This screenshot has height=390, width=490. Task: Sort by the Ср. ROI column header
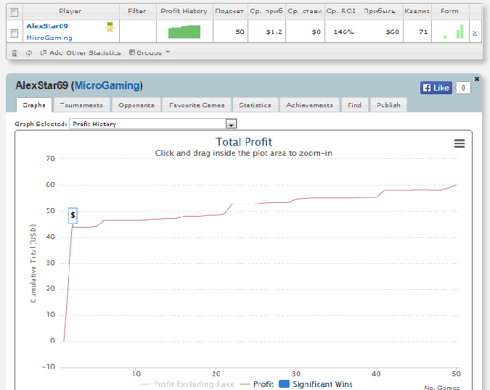click(340, 11)
